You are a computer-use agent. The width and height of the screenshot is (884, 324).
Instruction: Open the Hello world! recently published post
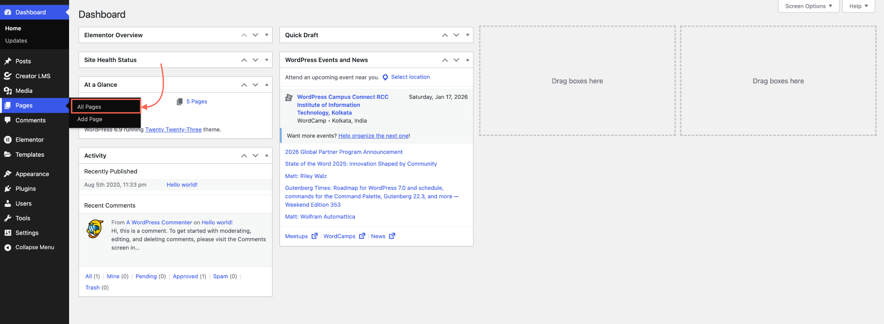(x=182, y=185)
